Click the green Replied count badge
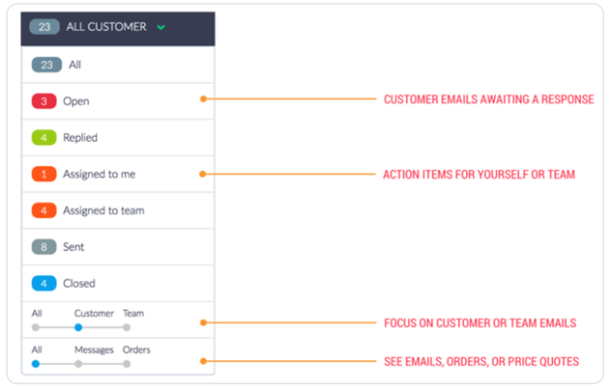 point(44,138)
